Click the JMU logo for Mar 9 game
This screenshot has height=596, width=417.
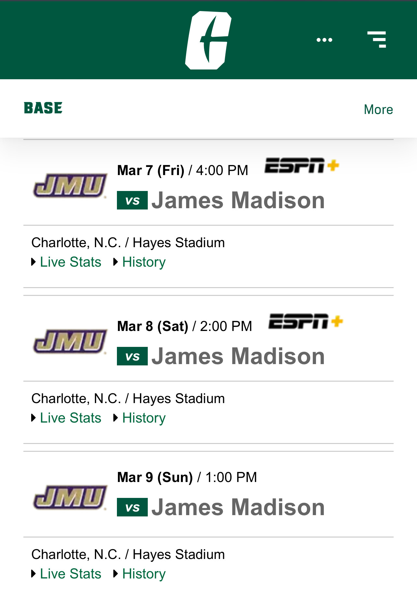click(x=70, y=498)
